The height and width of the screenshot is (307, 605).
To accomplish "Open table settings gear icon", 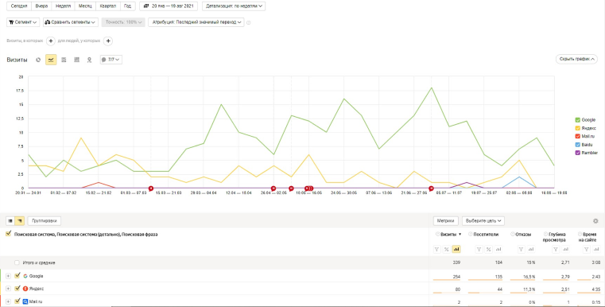I will pyautogui.click(x=595, y=221).
